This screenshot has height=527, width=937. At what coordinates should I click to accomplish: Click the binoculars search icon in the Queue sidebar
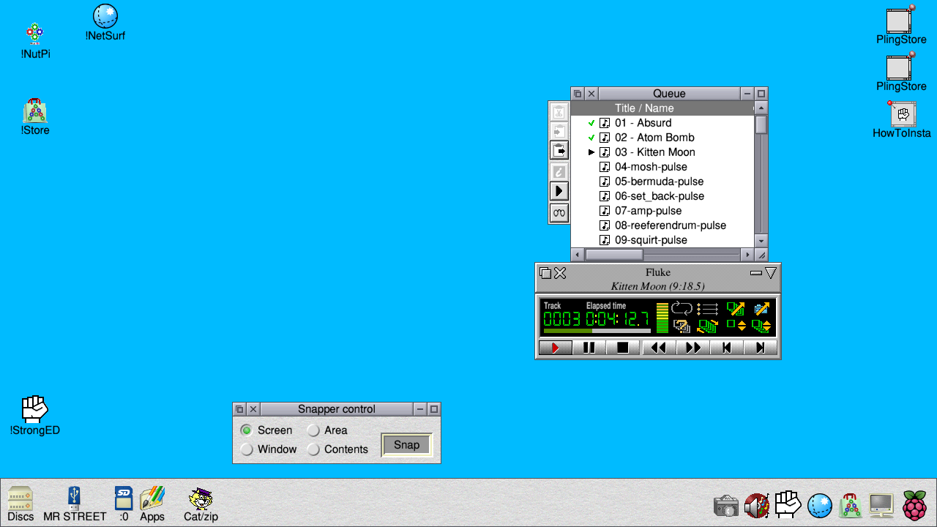559,212
